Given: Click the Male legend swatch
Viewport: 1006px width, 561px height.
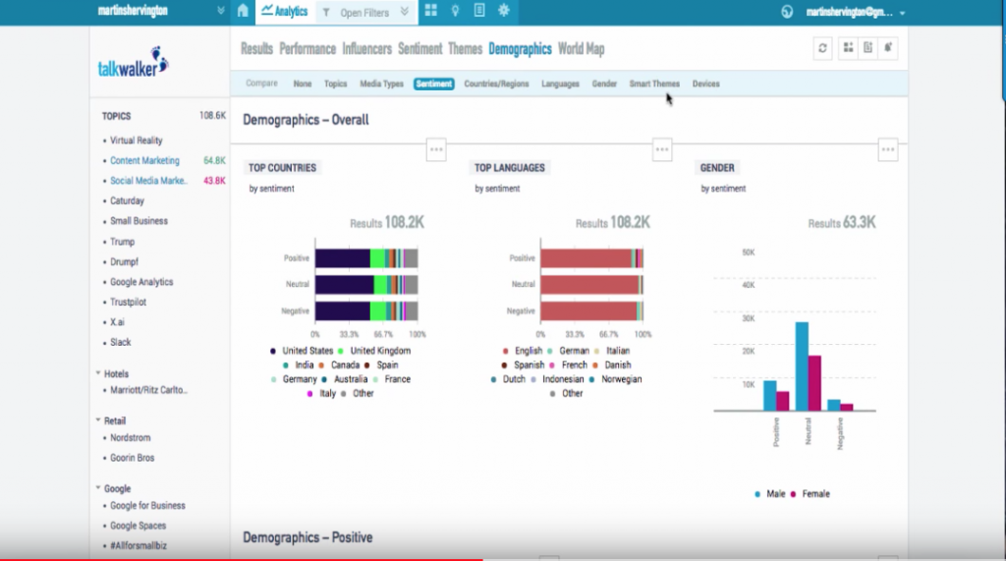Looking at the screenshot, I should tap(757, 494).
